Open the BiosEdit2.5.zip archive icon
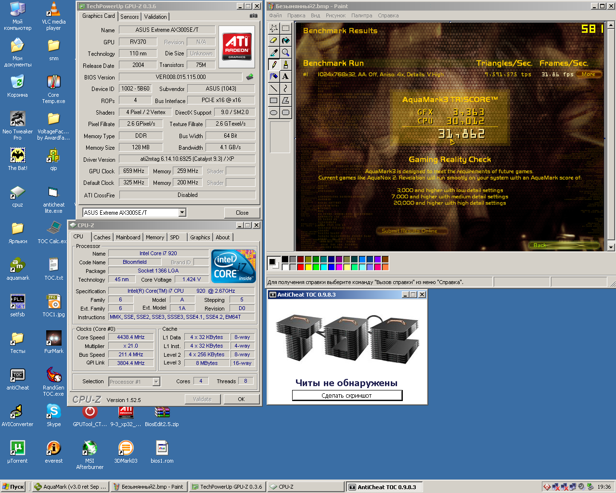Screen dimensions: 616x493 (162, 416)
